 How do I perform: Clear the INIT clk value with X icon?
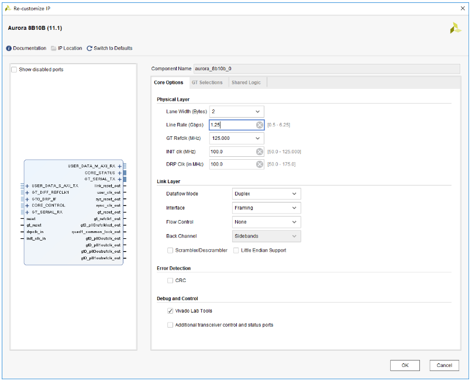pos(260,152)
